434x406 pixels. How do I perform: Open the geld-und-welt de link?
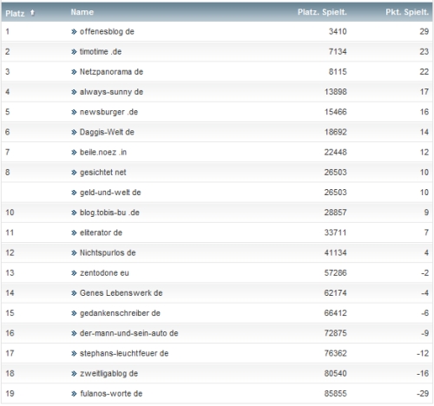tap(110, 193)
